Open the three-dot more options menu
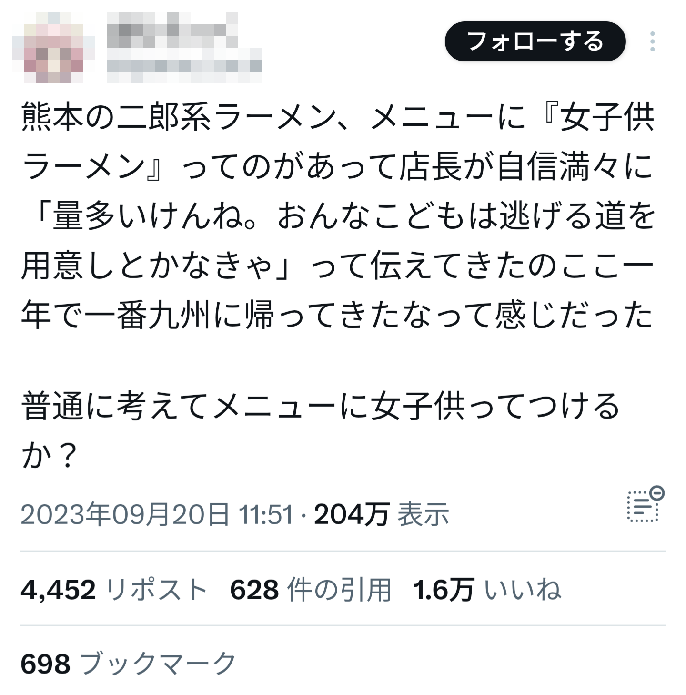The height and width of the screenshot is (695, 686). (652, 41)
